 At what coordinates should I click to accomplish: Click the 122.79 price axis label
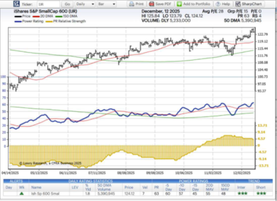coord(263,34)
